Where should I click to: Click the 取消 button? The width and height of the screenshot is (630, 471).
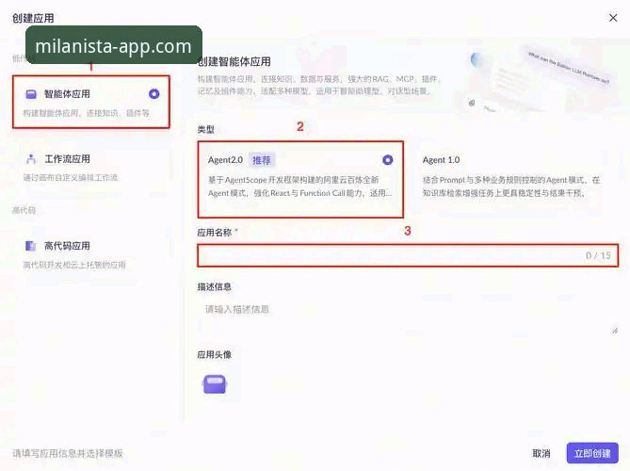(x=541, y=453)
